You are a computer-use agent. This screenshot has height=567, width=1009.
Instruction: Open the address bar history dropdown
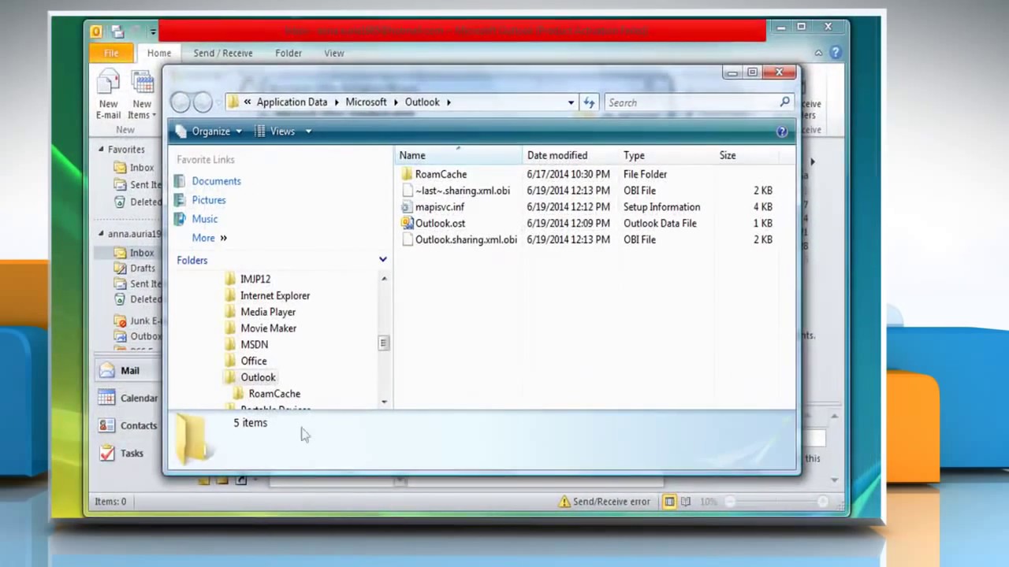(571, 102)
